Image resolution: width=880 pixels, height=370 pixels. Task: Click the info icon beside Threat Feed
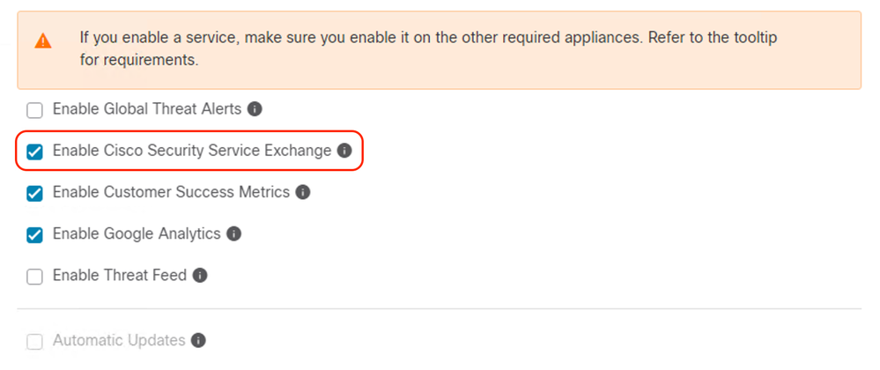tap(200, 275)
